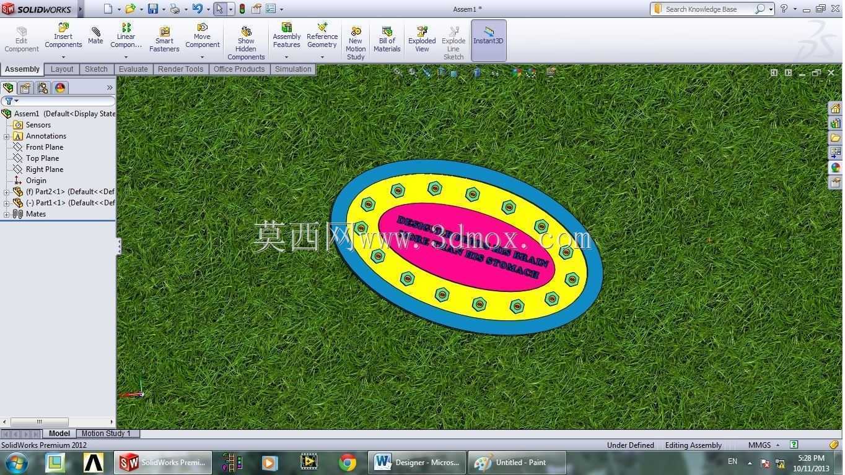845x475 pixels.
Task: Open the Reference Geometry dropdown arrow
Action: 322,57
